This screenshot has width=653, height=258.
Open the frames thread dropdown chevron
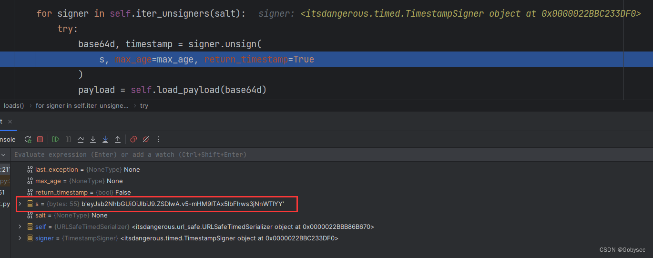coord(3,155)
